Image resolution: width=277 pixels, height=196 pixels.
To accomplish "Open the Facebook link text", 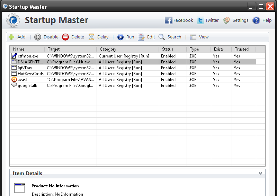I will click(183, 20).
